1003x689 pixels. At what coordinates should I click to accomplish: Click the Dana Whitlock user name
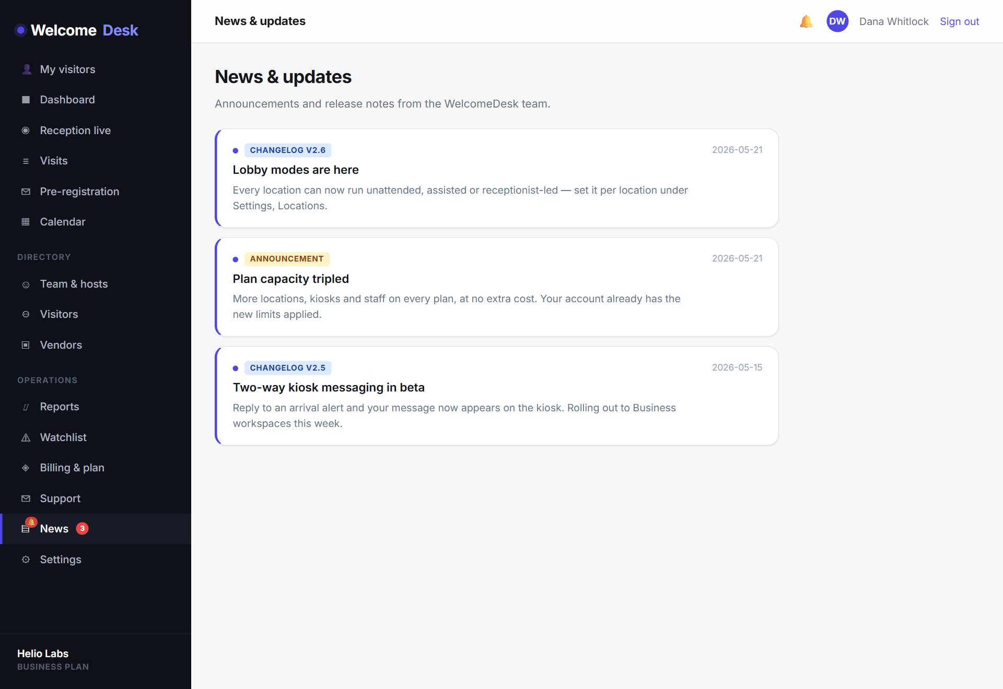[894, 21]
